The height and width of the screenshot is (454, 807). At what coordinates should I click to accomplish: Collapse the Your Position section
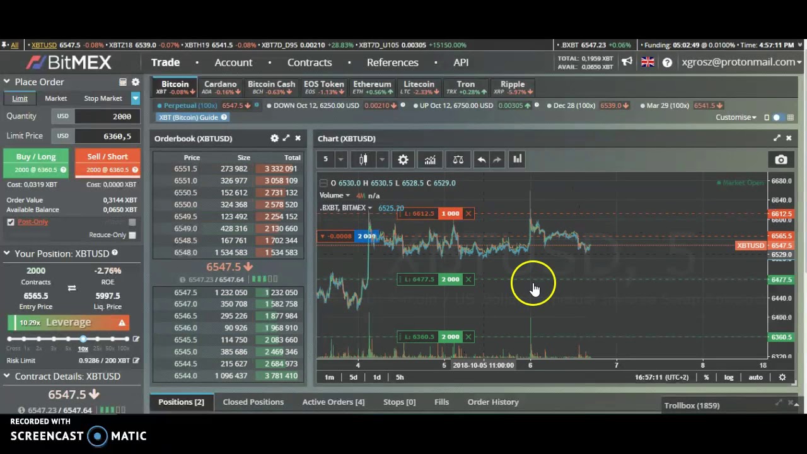[6, 253]
